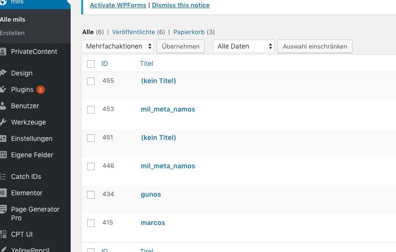Go to the Erstellen submenu item
Screen dimensions: 396x252
click(12, 33)
